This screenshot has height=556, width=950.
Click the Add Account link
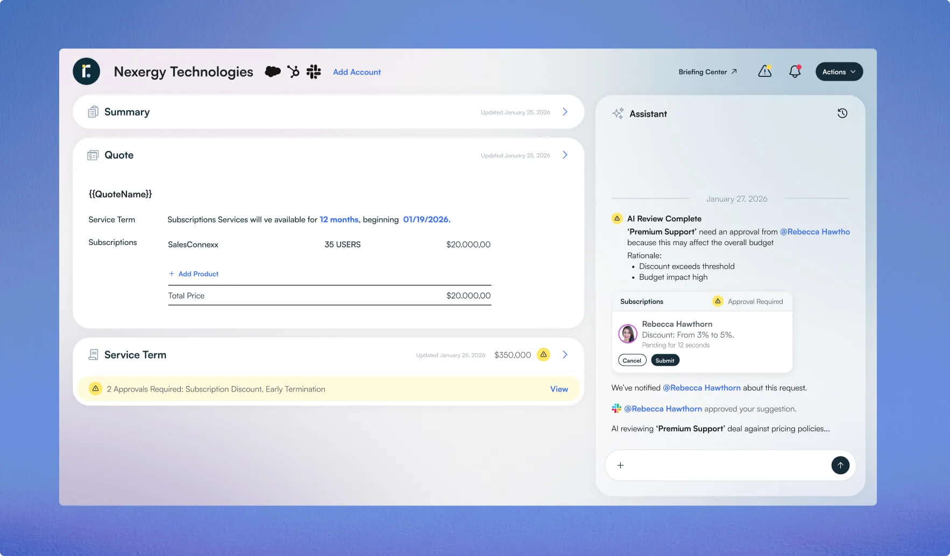[357, 72]
